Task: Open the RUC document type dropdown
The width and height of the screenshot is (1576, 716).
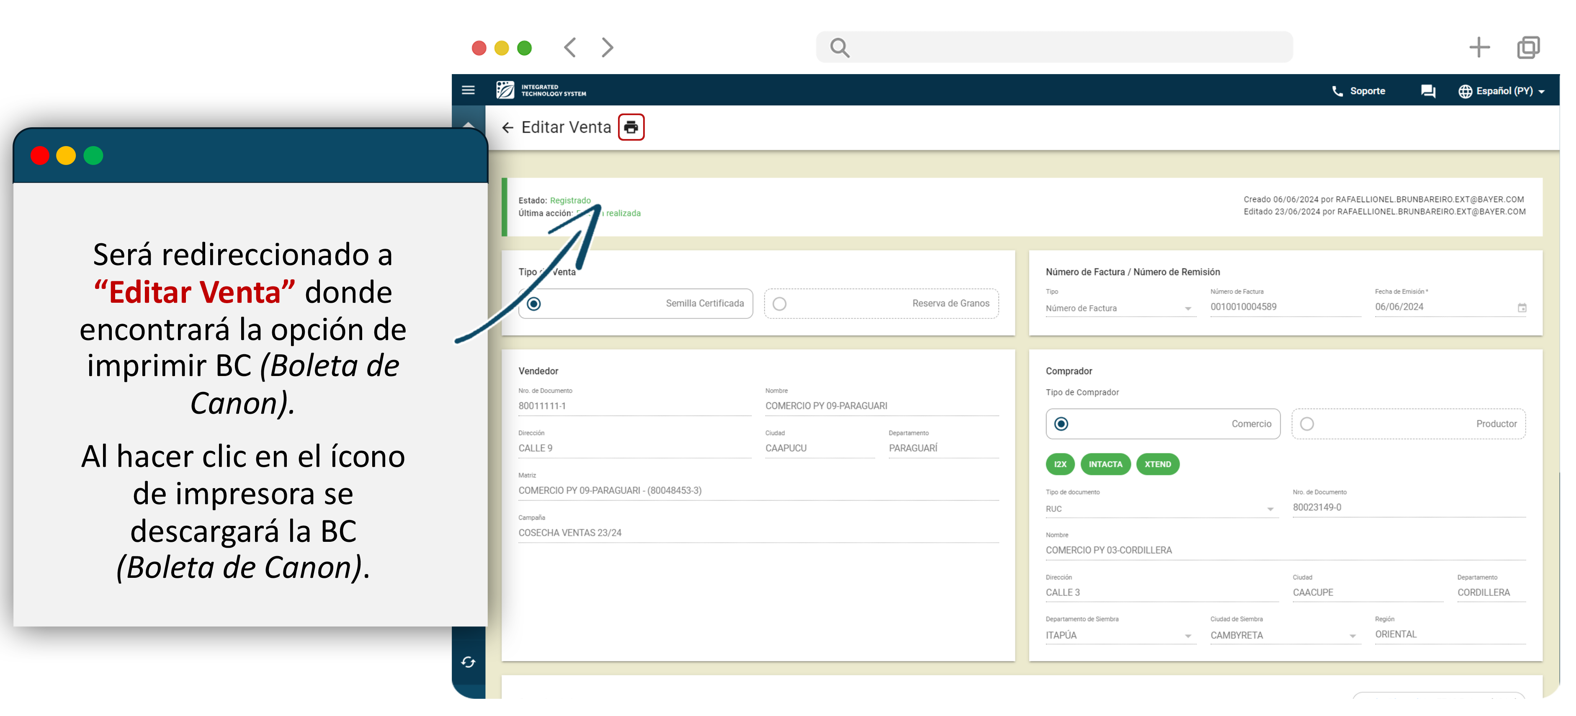Action: pos(1270,509)
